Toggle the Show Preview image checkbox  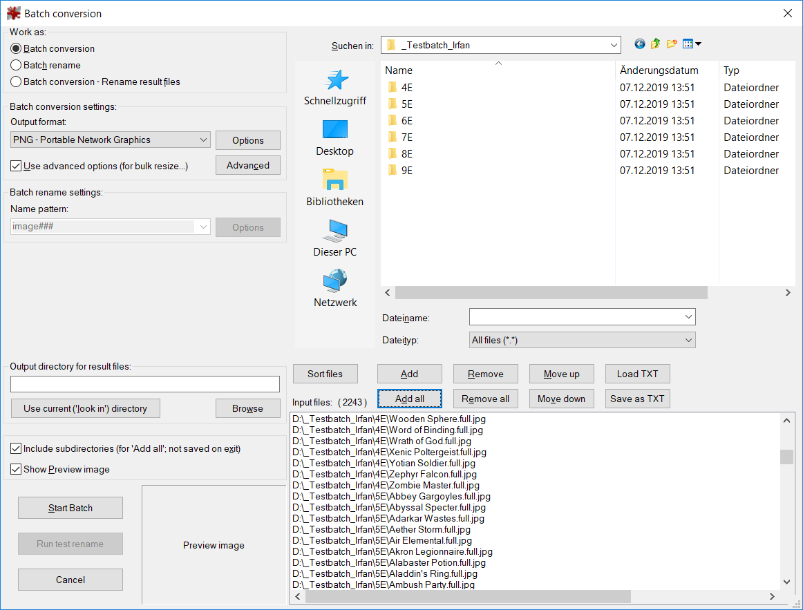pos(16,469)
